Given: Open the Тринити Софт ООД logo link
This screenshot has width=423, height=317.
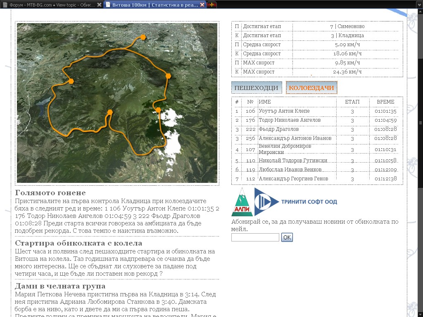Looking at the screenshot, I should click(296, 202).
